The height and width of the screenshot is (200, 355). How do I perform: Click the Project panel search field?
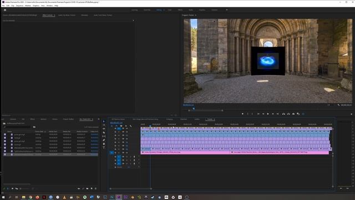pos(17,127)
